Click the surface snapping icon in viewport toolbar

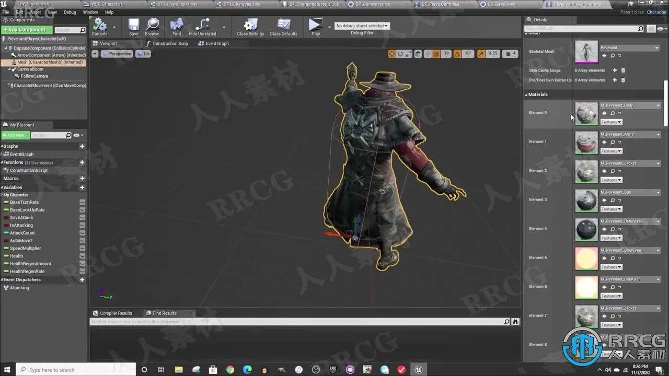click(x=428, y=54)
